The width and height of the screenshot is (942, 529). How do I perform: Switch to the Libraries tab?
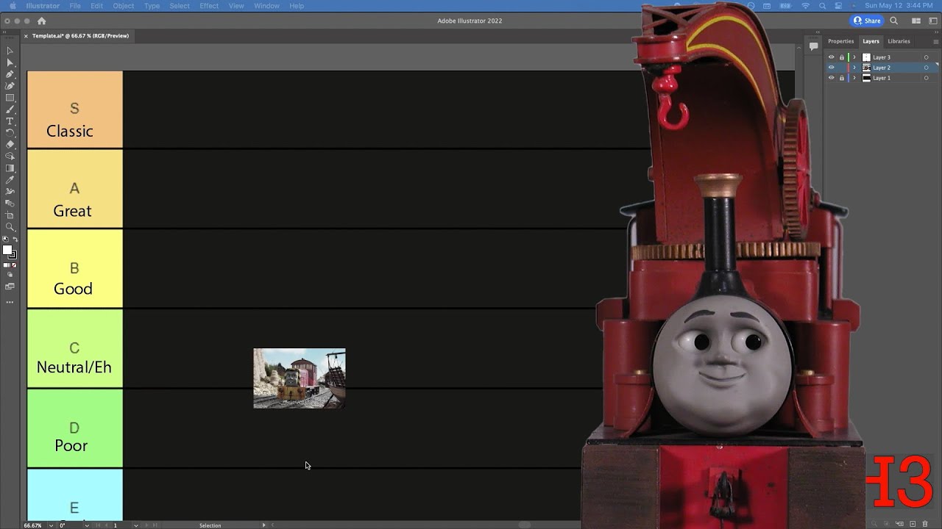tap(899, 41)
